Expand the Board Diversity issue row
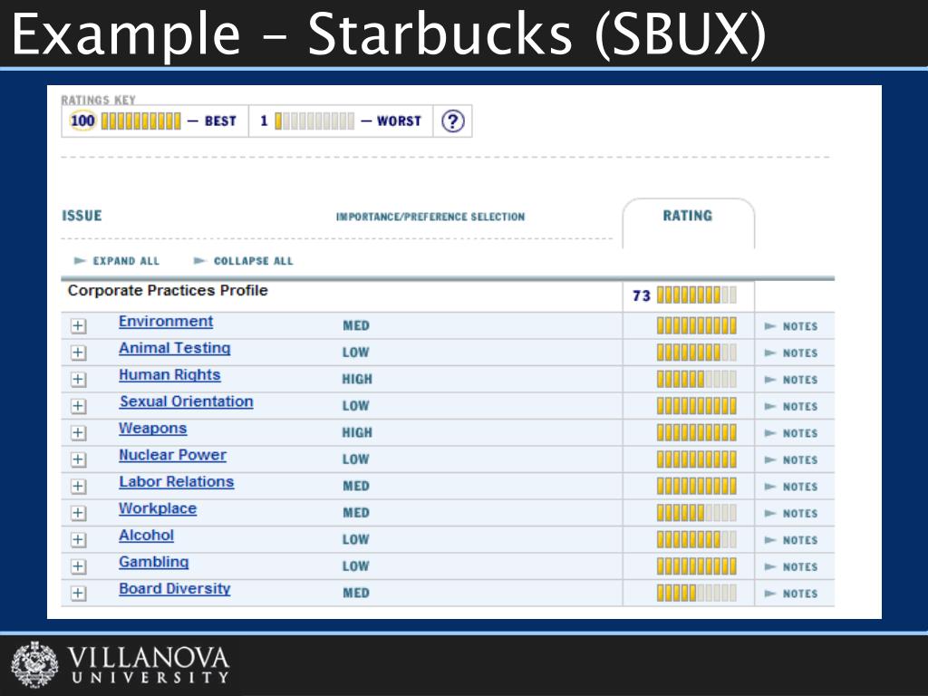This screenshot has width=928, height=696. click(78, 593)
